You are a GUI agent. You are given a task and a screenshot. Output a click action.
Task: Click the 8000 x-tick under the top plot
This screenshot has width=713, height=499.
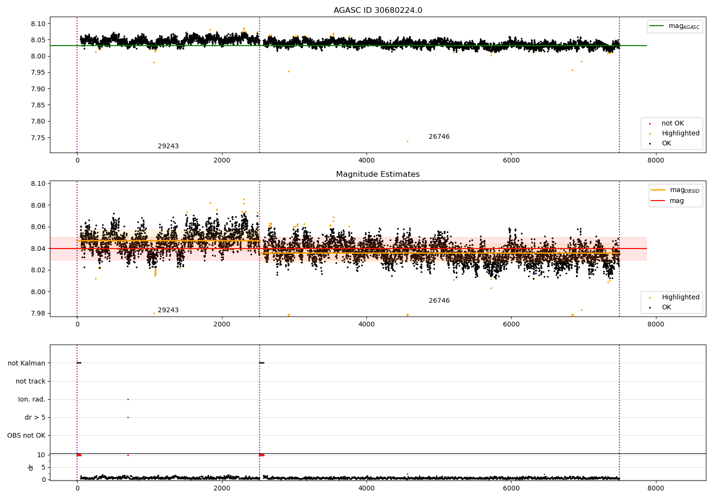[x=656, y=161]
